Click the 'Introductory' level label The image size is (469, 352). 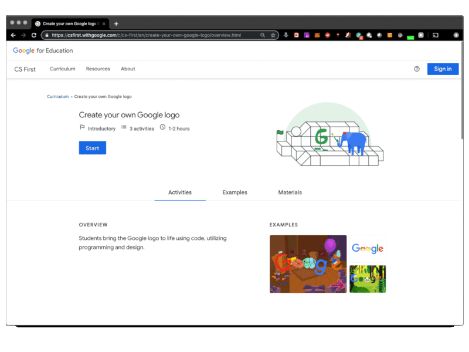tap(101, 128)
